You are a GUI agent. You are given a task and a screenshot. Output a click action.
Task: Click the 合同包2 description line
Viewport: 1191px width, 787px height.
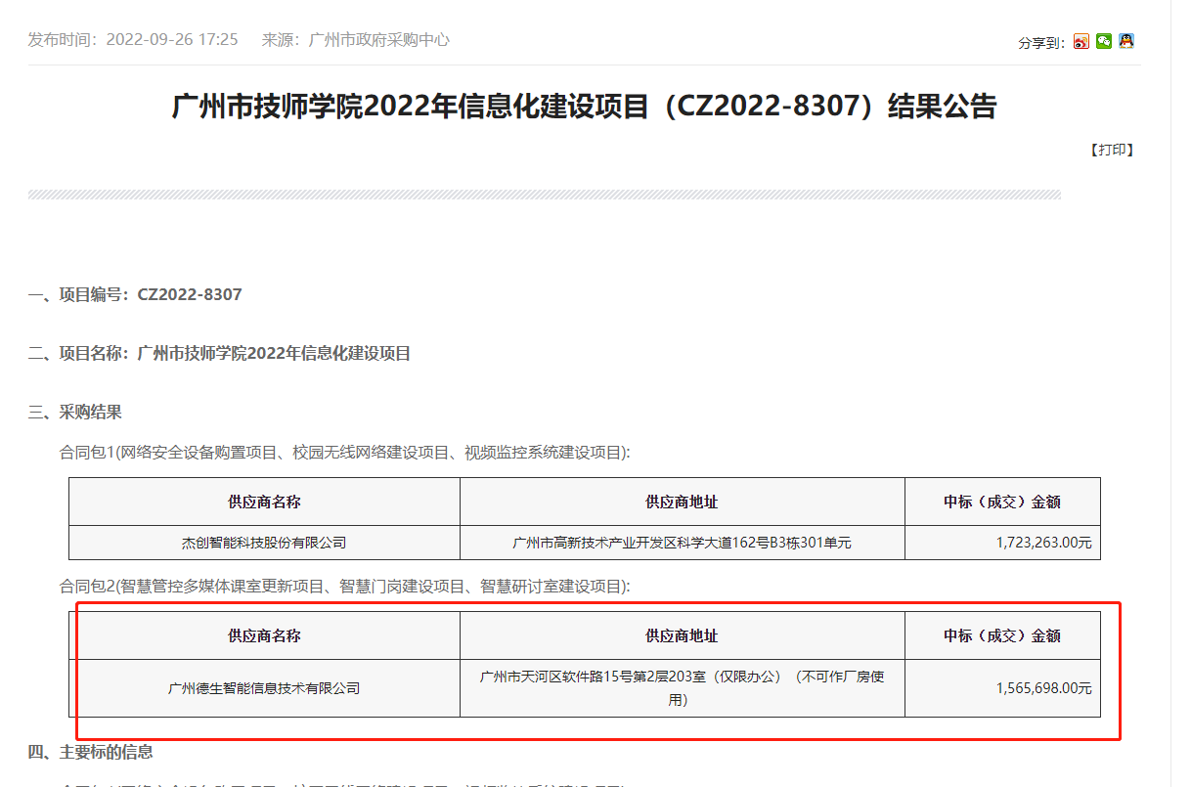[x=345, y=587]
